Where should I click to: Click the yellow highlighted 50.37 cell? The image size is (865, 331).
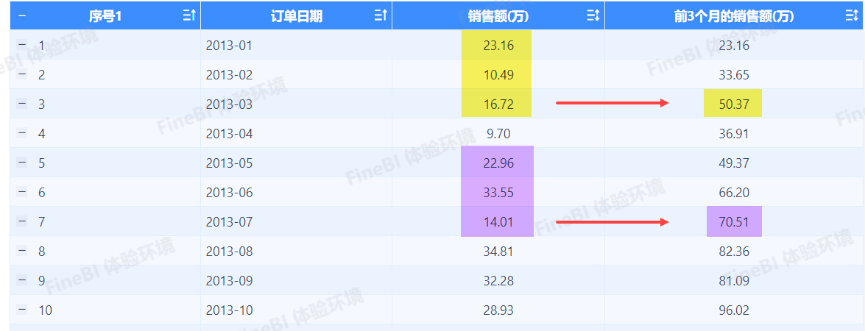(733, 104)
